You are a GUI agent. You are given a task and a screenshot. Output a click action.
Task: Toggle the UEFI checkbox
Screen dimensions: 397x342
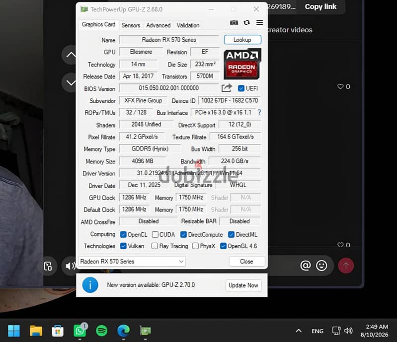241,88
